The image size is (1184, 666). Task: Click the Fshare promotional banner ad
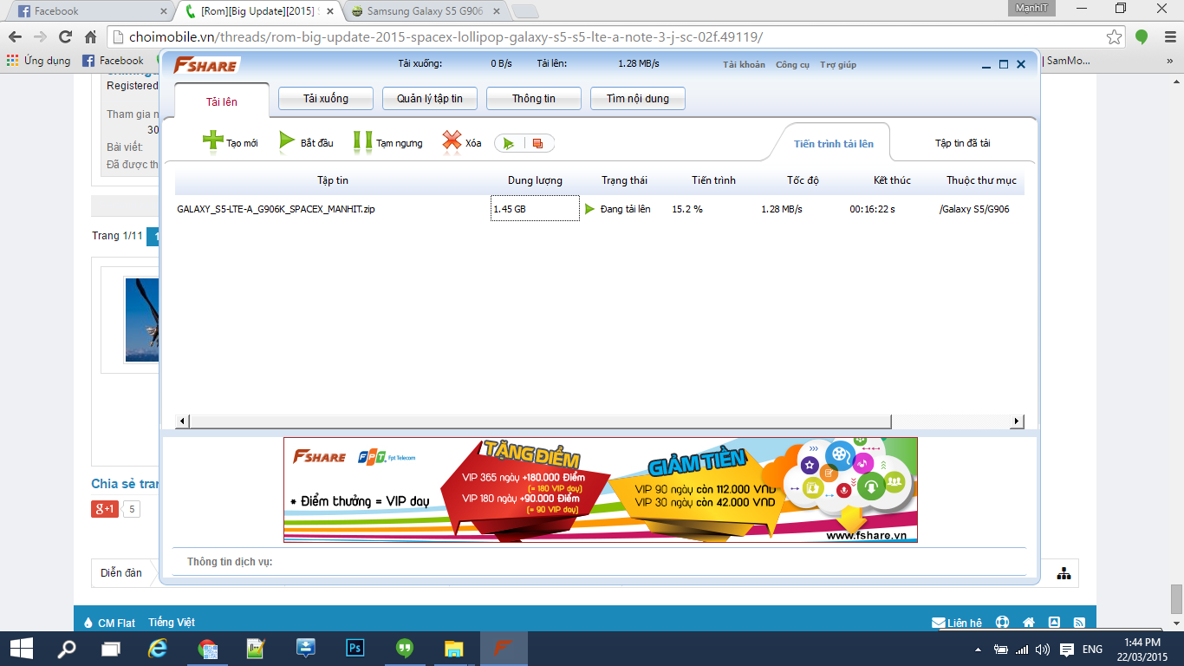coord(600,490)
